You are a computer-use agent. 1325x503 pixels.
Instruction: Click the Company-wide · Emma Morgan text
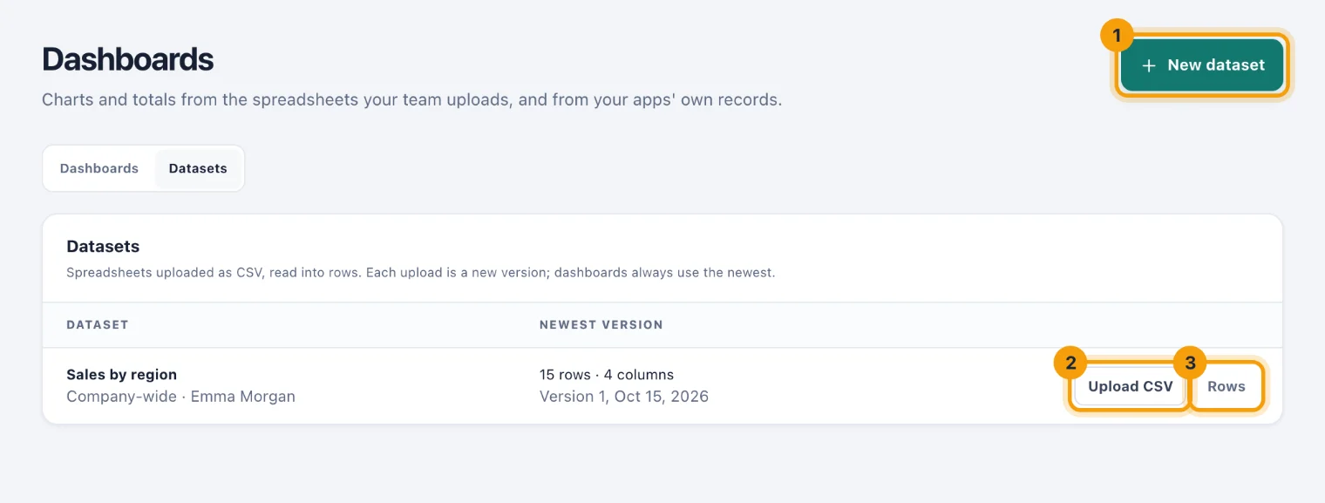pyautogui.click(x=181, y=397)
